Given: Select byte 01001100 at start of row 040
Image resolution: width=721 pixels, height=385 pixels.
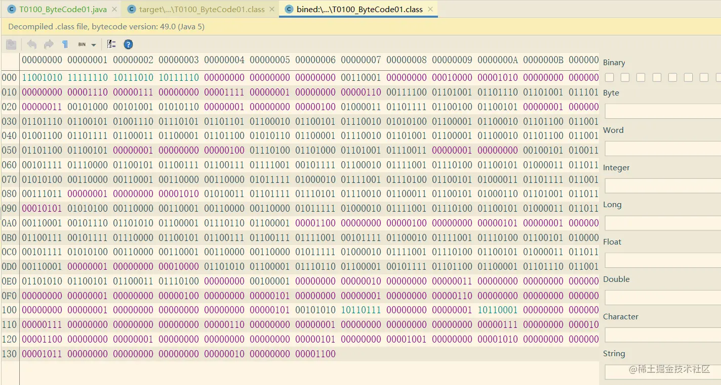Looking at the screenshot, I should [42, 135].
